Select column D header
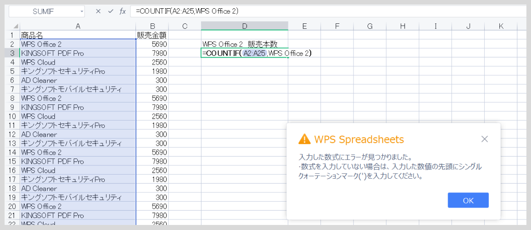This screenshot has width=531, height=230. coord(244,26)
